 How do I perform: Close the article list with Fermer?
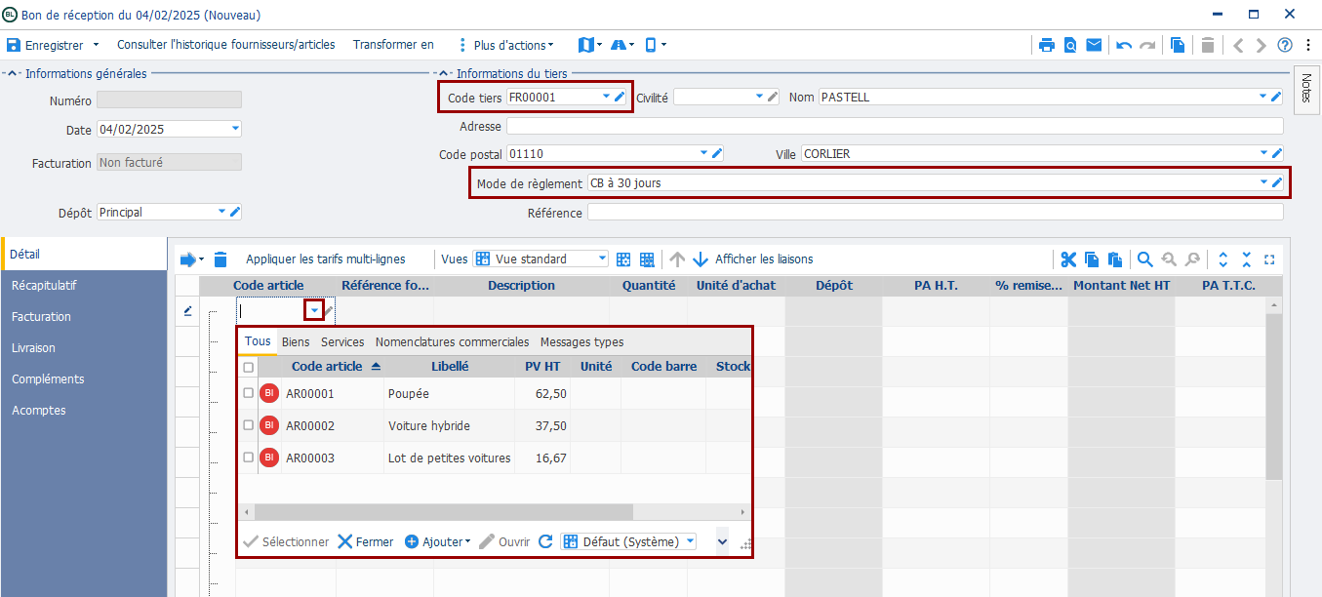coord(366,541)
